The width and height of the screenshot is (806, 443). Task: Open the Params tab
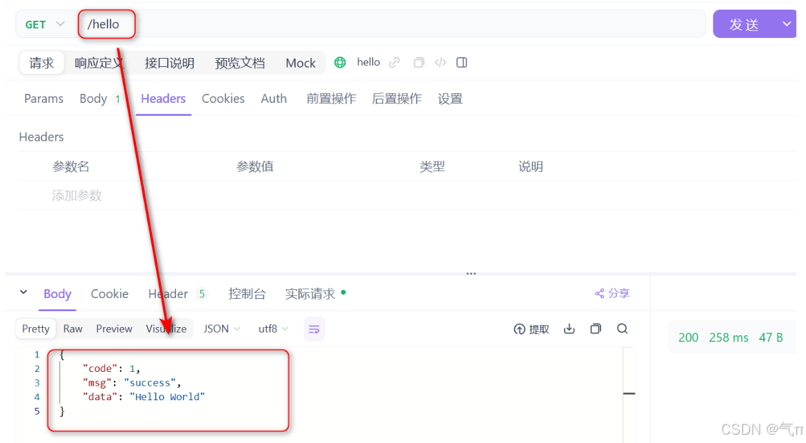pyautogui.click(x=44, y=99)
